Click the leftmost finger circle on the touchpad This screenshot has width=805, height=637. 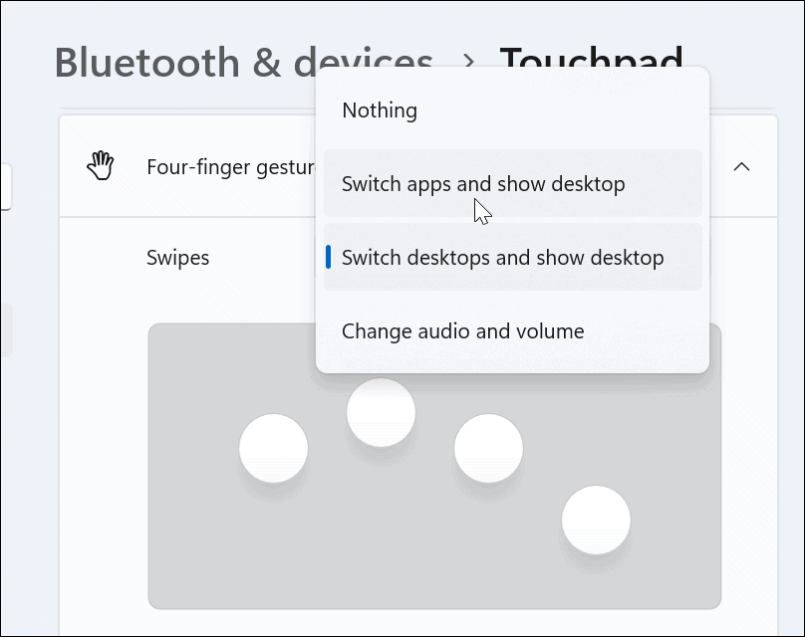(273, 448)
